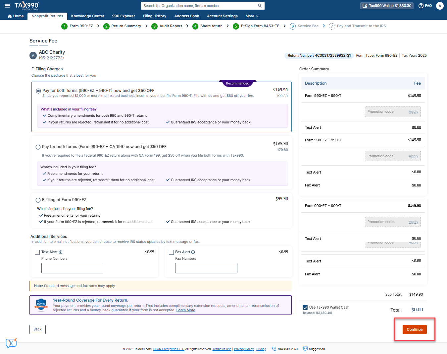This screenshot has width=447, height=354.
Task: Open the Learn More link
Action: [x=186, y=310]
